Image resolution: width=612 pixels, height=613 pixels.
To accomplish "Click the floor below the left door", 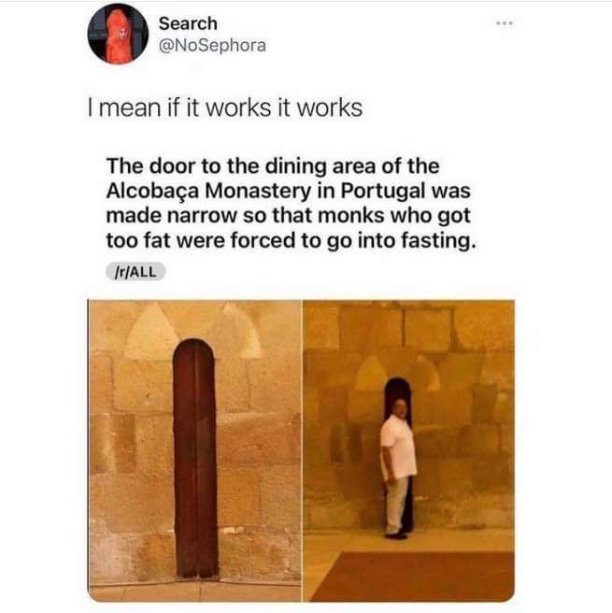I will point(194,592).
